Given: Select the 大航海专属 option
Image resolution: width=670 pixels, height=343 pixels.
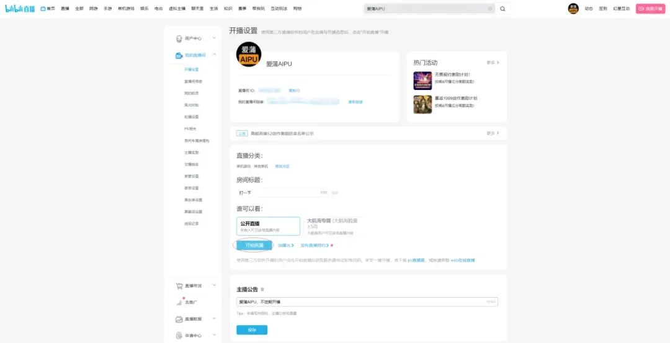Looking at the screenshot, I should click(x=334, y=226).
